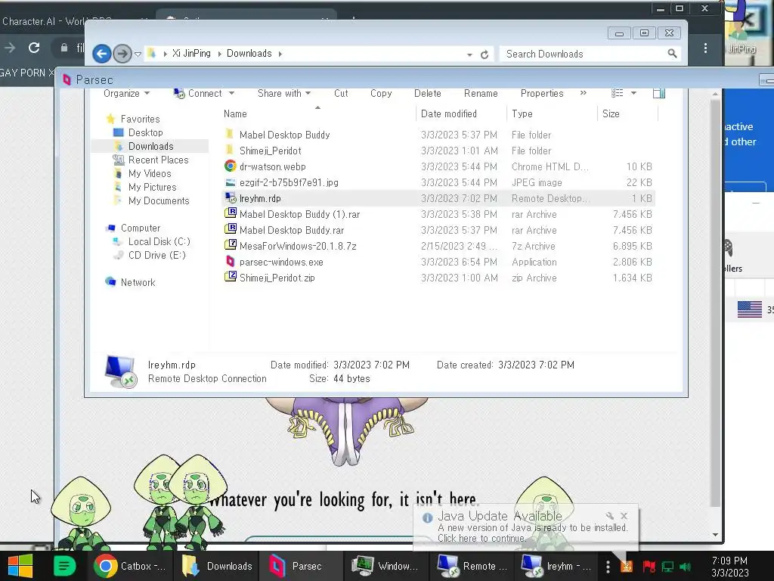774x581 pixels.
Task: Click the search magnifier icon
Action: click(x=672, y=54)
